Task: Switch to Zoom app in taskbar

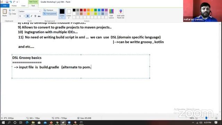Action: click(69, 123)
